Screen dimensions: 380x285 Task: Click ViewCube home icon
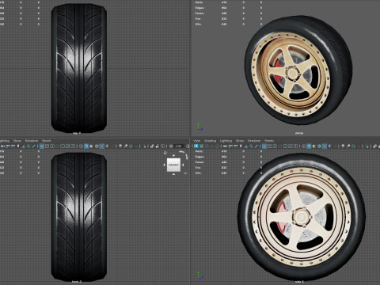(x=165, y=153)
